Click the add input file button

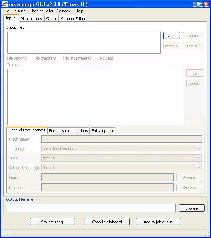[x=171, y=36]
